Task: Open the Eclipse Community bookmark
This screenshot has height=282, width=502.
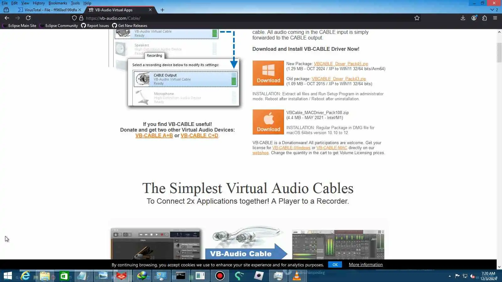Action: 59,26
